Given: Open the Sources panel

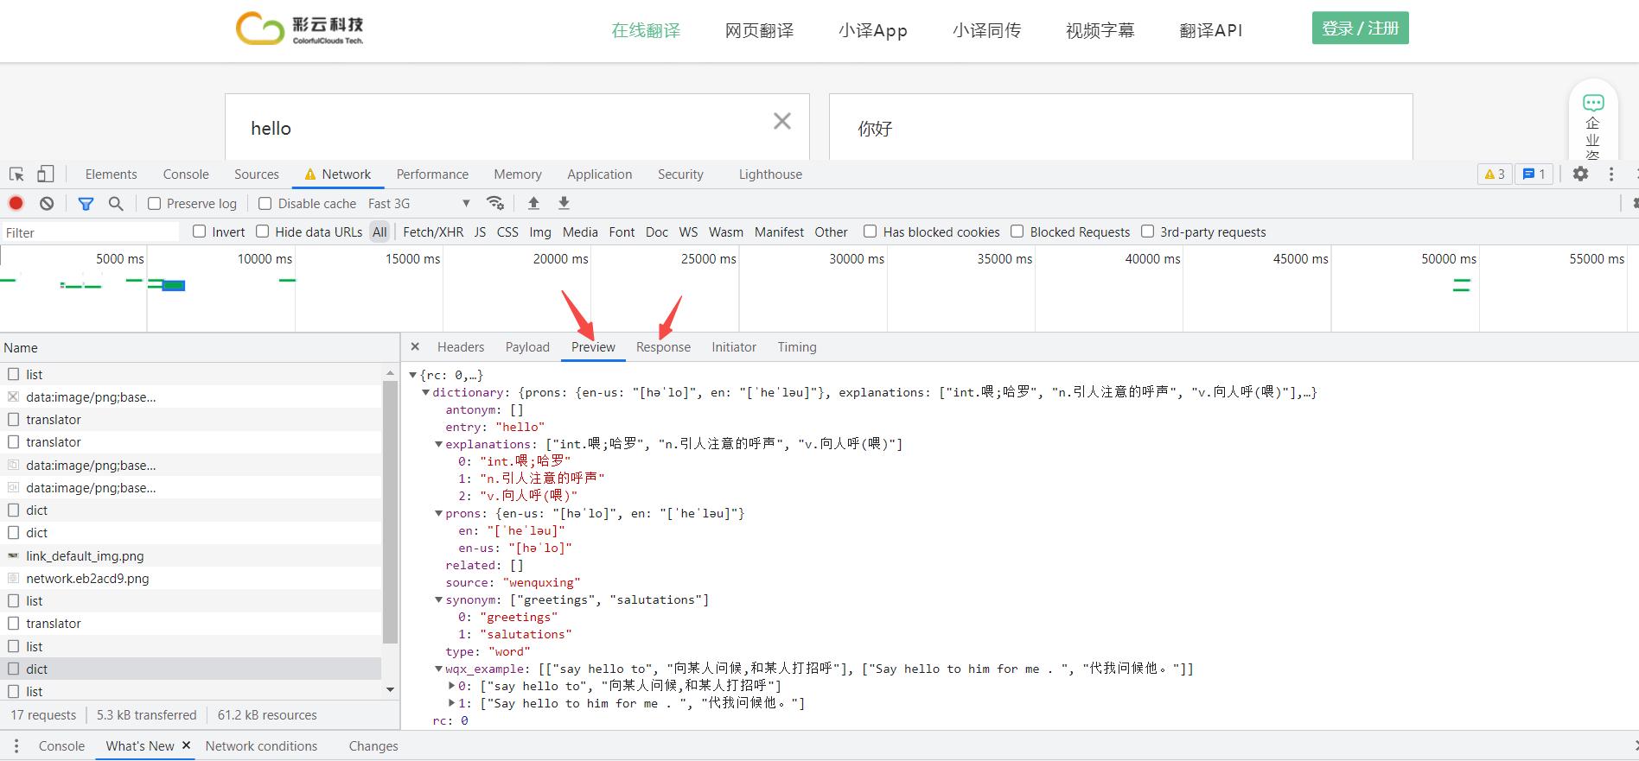Looking at the screenshot, I should click(x=257, y=174).
